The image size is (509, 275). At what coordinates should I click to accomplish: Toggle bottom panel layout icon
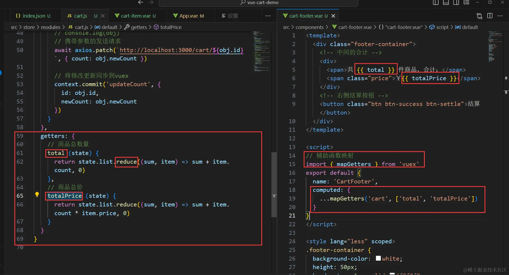coord(446,2)
